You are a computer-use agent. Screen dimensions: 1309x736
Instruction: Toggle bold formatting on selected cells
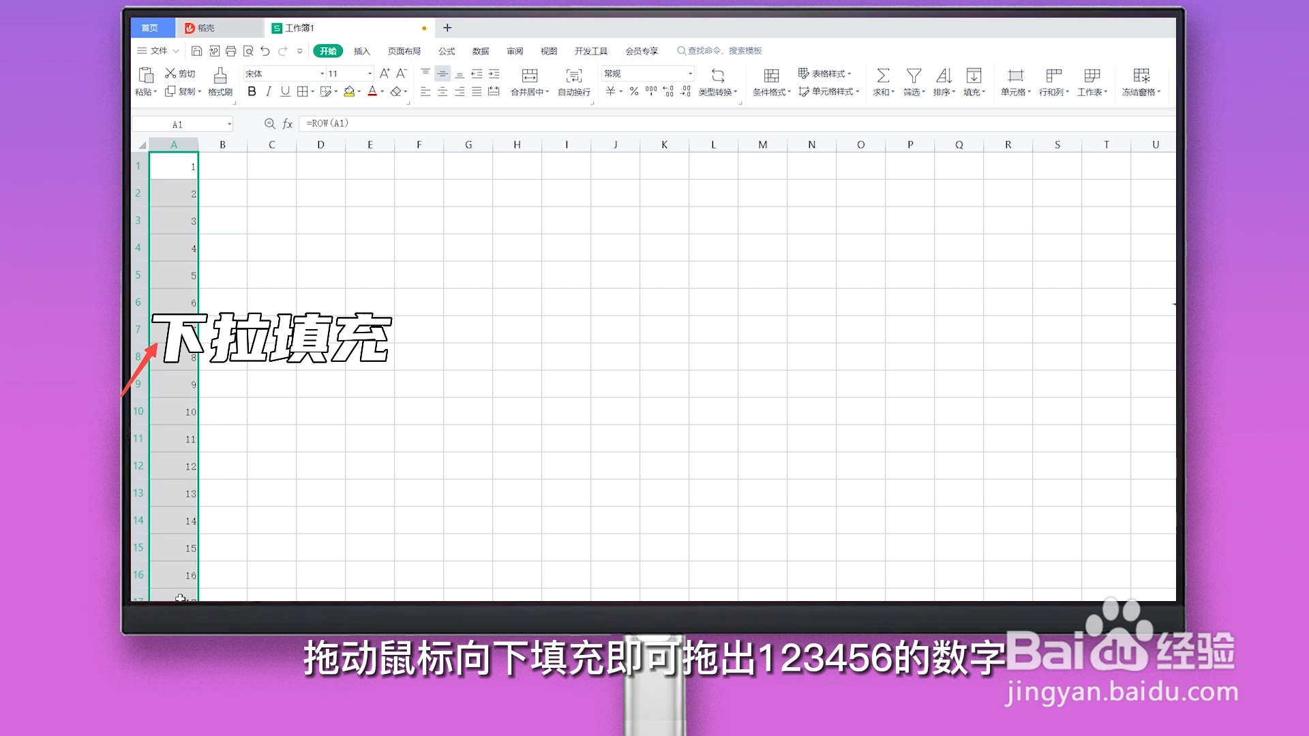point(252,91)
